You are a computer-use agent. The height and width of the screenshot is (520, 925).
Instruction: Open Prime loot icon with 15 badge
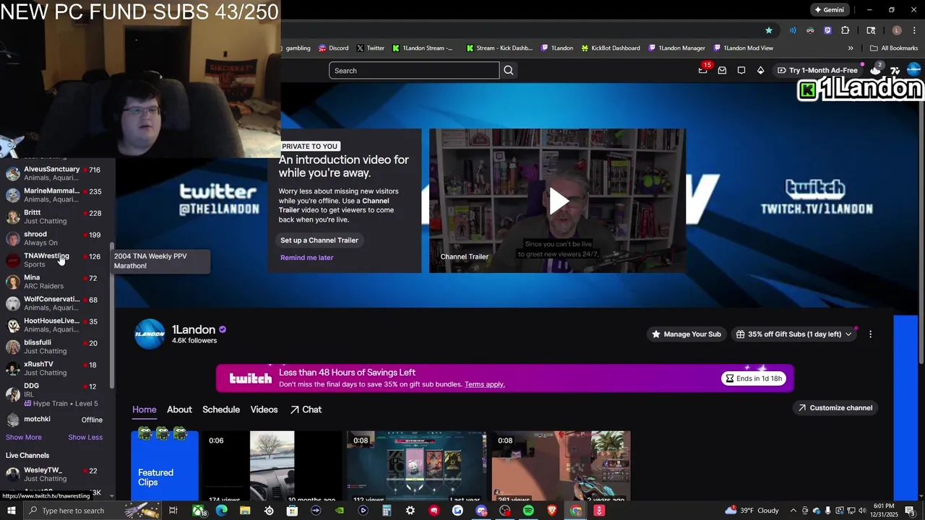click(x=703, y=70)
